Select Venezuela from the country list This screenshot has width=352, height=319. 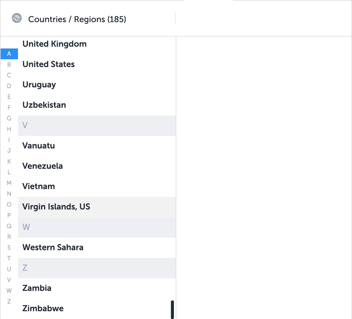(x=43, y=166)
